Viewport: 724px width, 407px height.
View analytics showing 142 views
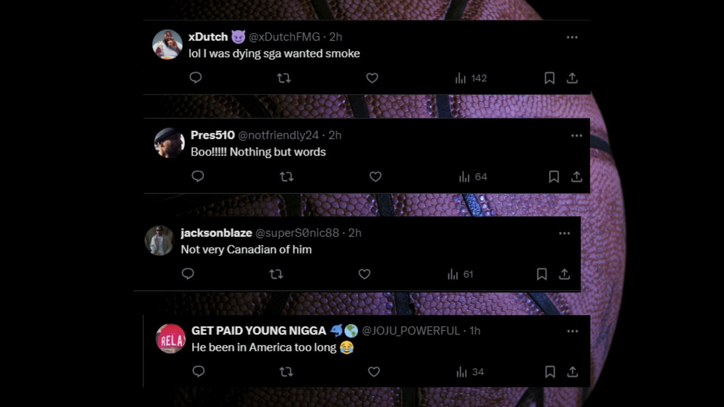[x=471, y=78]
